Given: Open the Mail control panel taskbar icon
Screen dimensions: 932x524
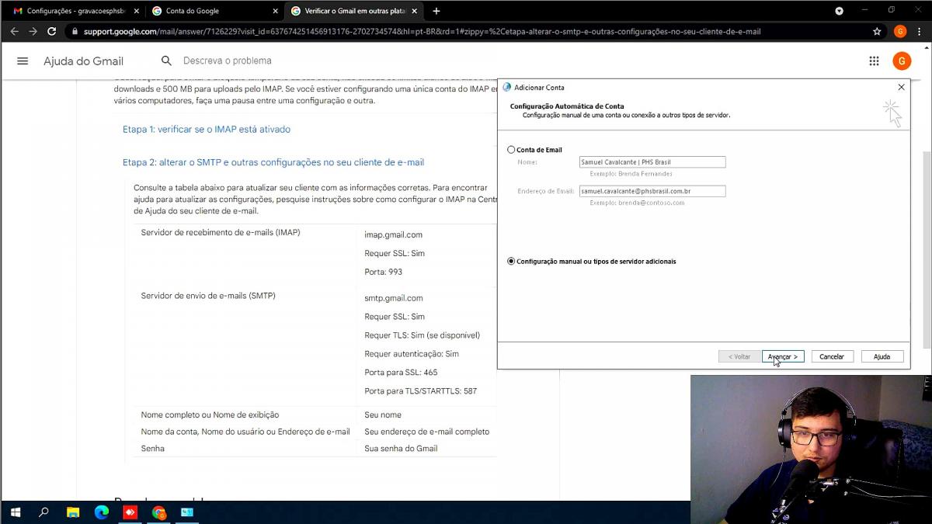Looking at the screenshot, I should click(187, 512).
